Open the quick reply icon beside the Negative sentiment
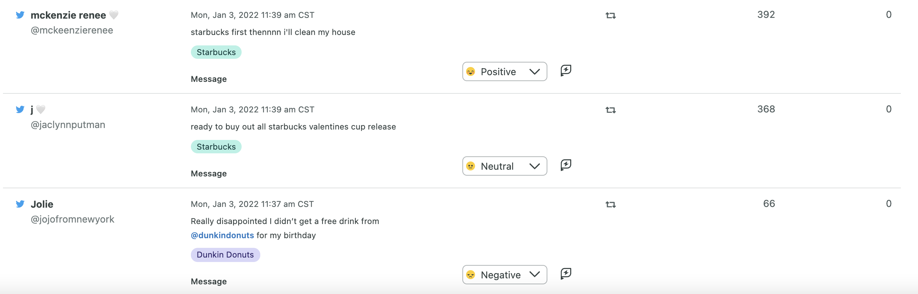Screen dimensions: 918x294 coord(566,274)
